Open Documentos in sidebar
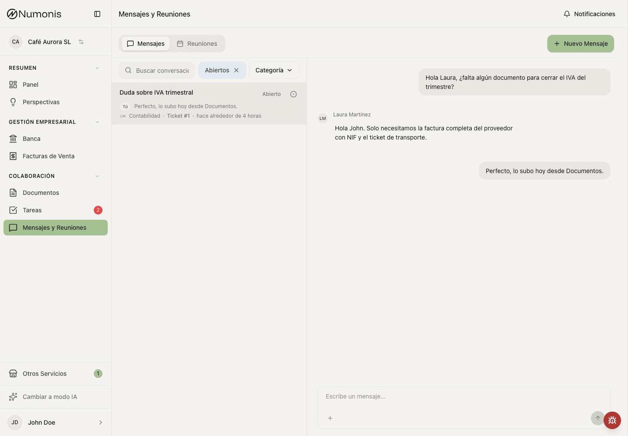Image resolution: width=628 pixels, height=436 pixels. point(55,193)
